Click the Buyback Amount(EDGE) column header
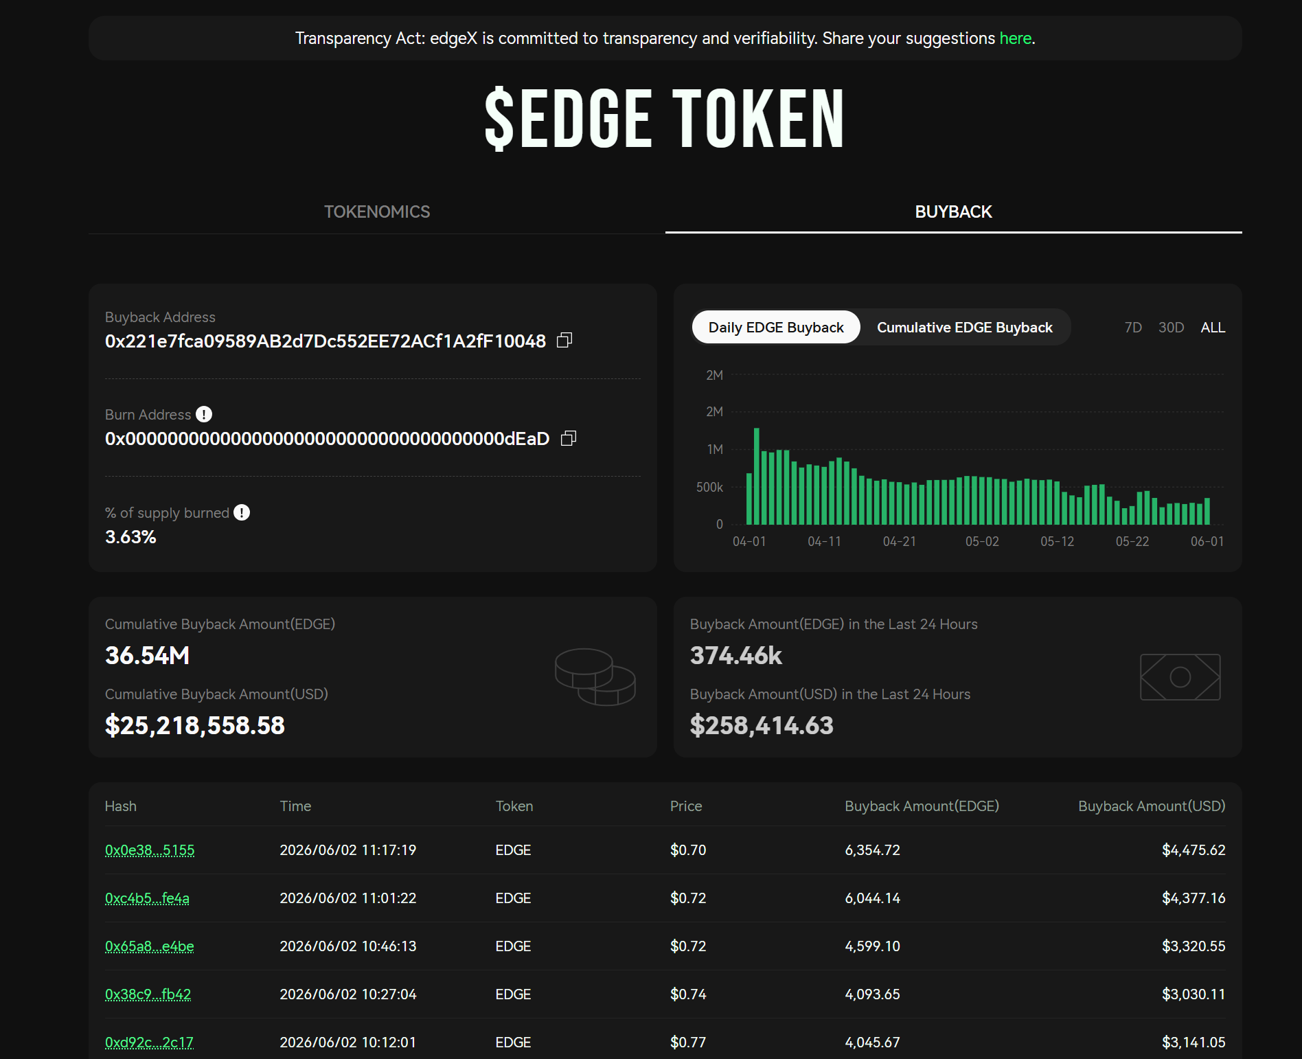1302x1059 pixels. click(x=922, y=806)
